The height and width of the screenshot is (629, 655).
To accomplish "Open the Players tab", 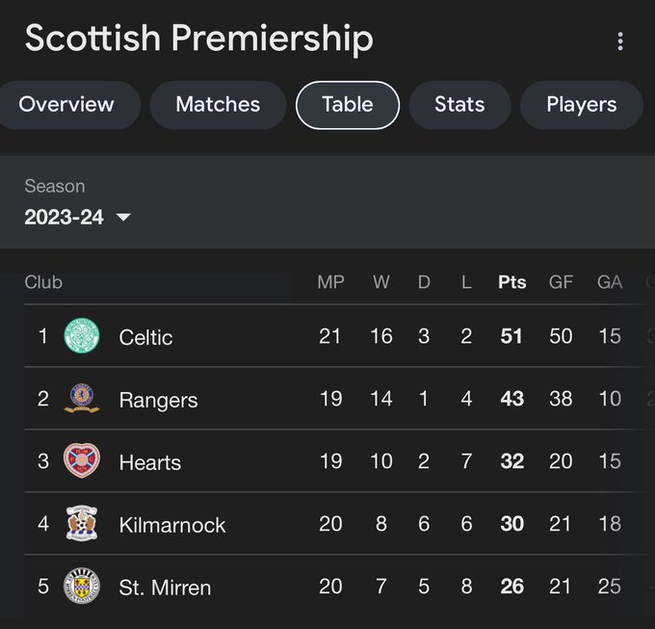I will click(x=582, y=105).
